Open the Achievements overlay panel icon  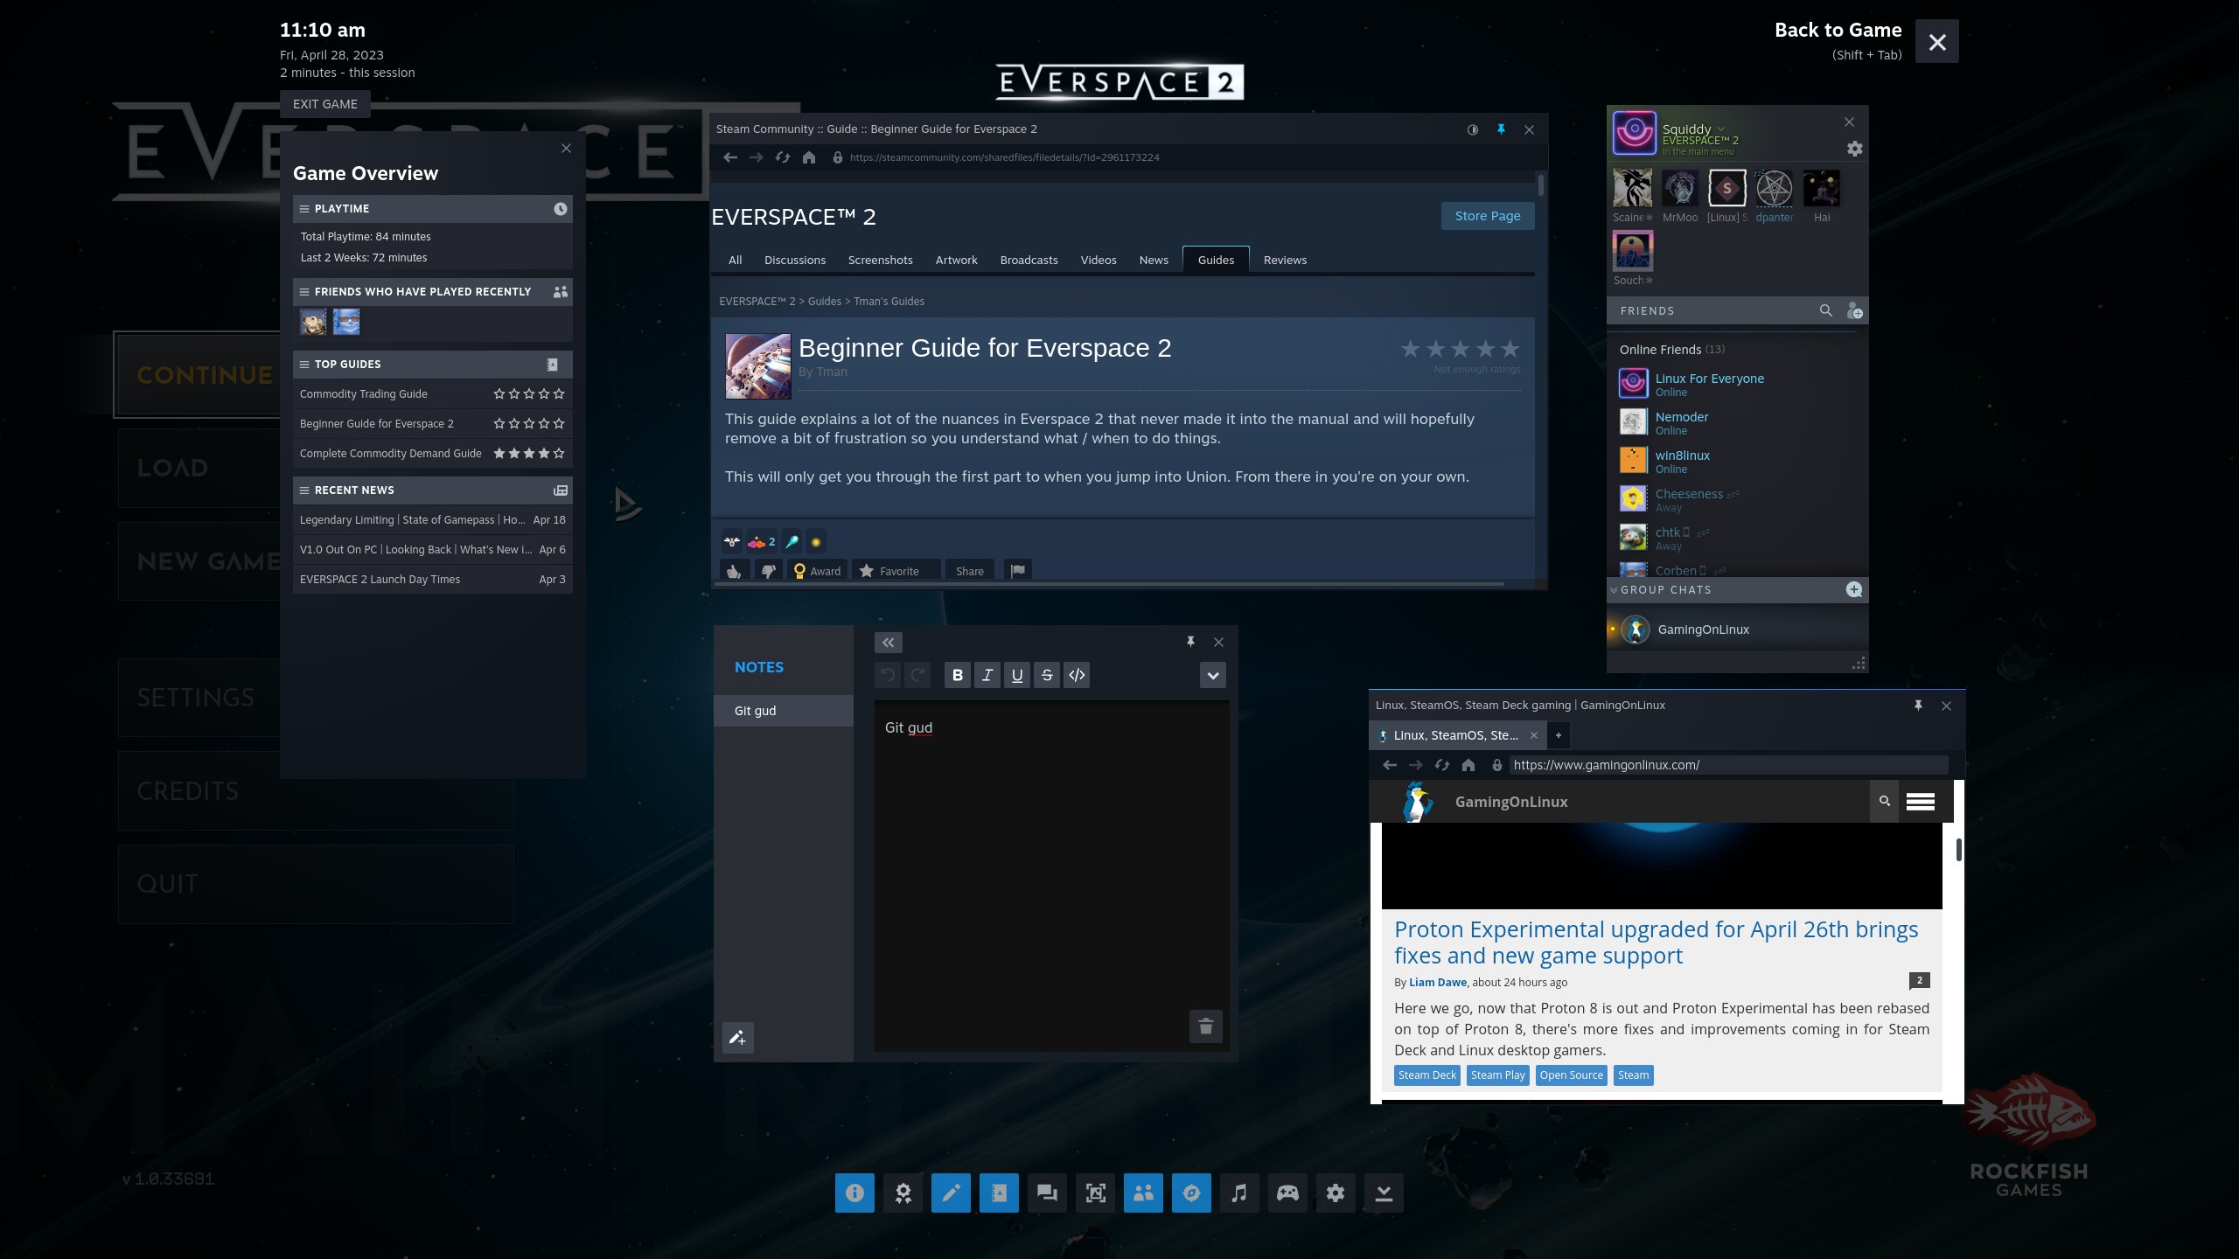tap(903, 1193)
